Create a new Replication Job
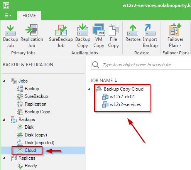 32,36
